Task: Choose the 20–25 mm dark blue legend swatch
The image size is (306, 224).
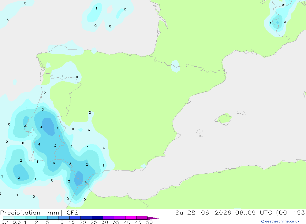Action: (86, 218)
